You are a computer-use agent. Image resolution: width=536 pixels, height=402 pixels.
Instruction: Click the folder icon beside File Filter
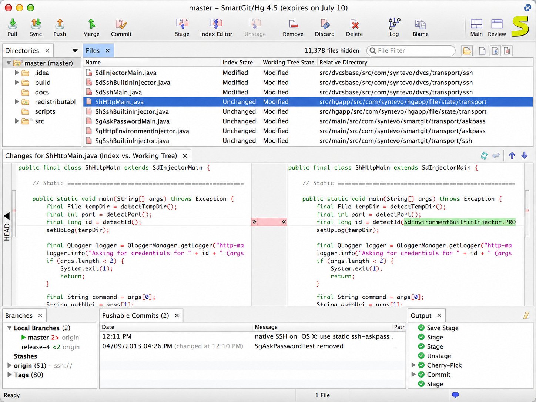[468, 51]
